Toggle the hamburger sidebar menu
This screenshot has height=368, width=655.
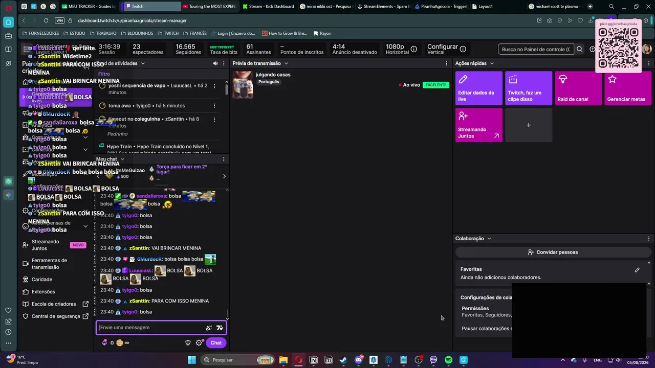[x=27, y=49]
